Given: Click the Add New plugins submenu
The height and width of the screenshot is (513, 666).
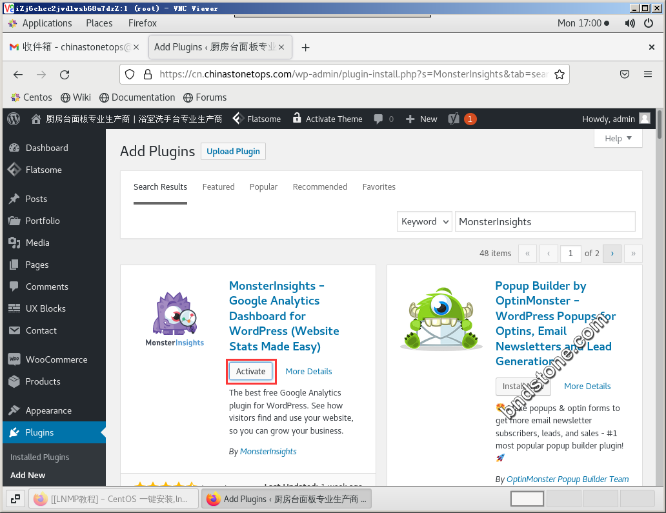Looking at the screenshot, I should [x=28, y=475].
